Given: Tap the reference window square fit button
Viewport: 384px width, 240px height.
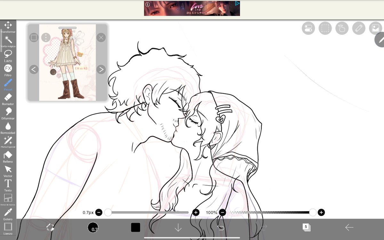Looking at the screenshot, I should click(34, 38).
